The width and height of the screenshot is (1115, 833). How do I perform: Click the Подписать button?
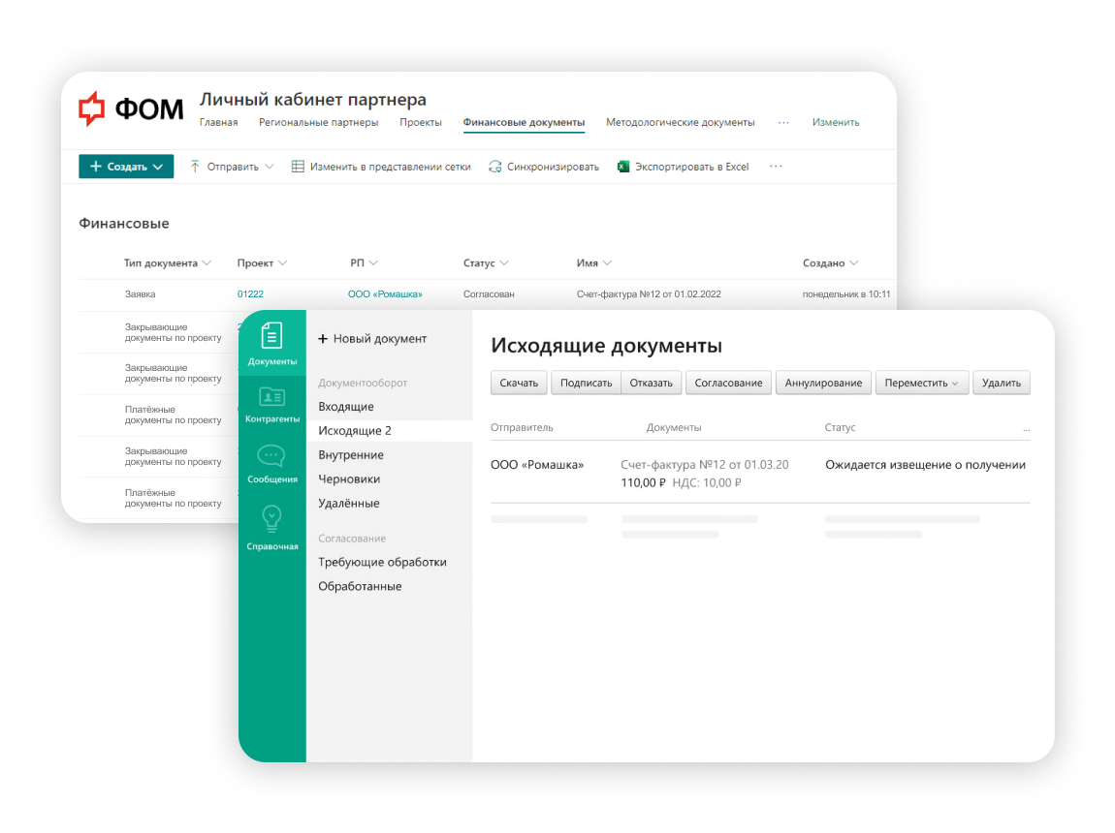[585, 383]
